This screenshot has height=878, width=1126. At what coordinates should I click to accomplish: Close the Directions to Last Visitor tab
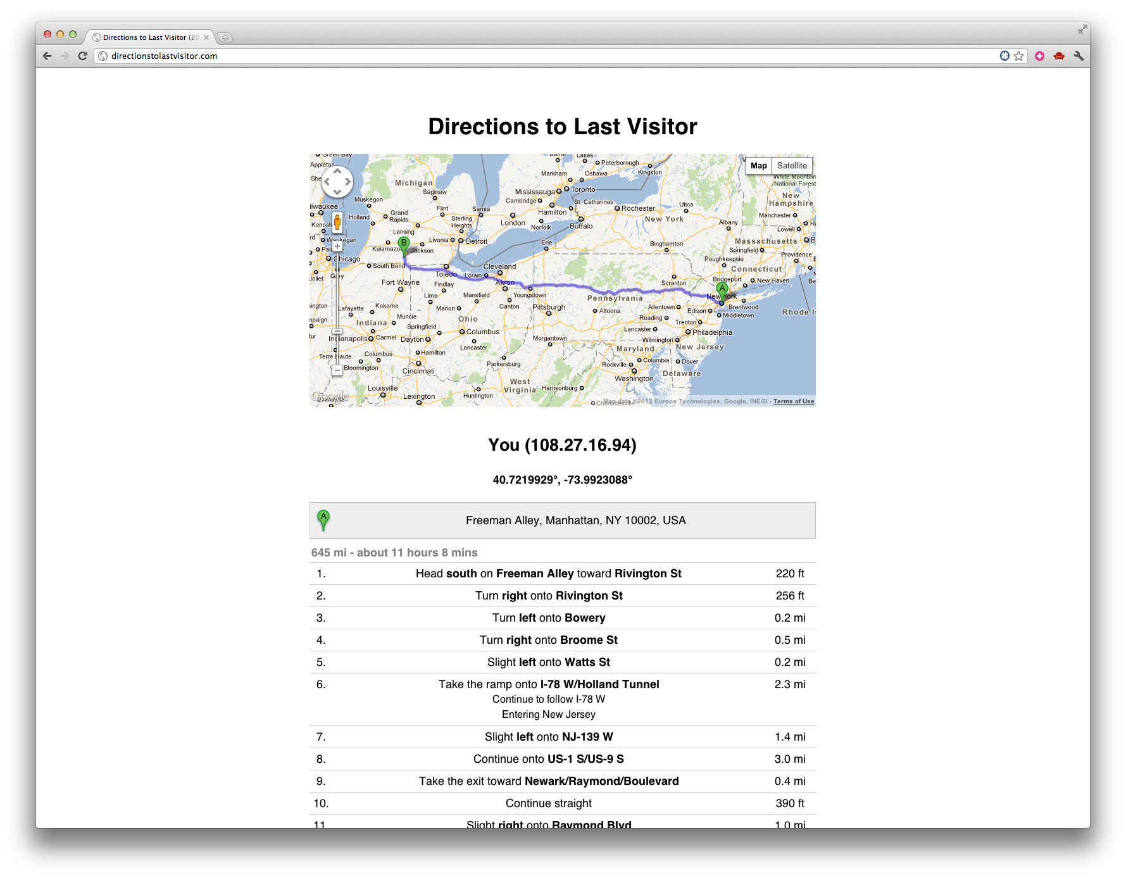206,37
